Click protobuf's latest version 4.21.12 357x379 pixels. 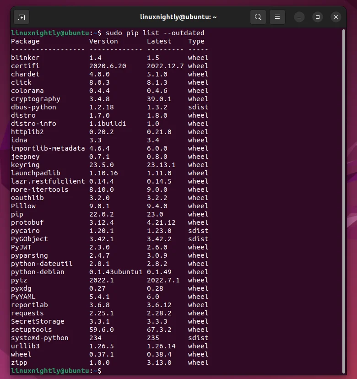pos(161,222)
